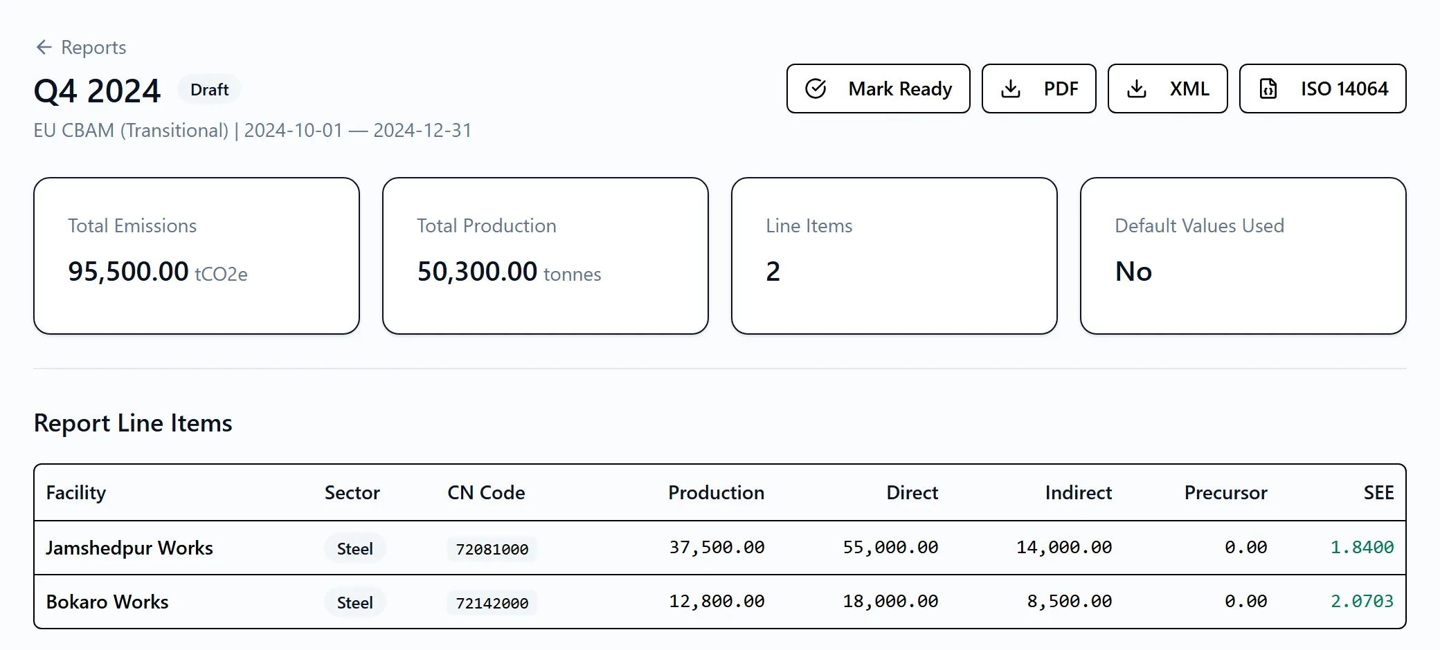Click the circular checkmark icon in Mark Ready
1440x650 pixels.
(x=816, y=89)
